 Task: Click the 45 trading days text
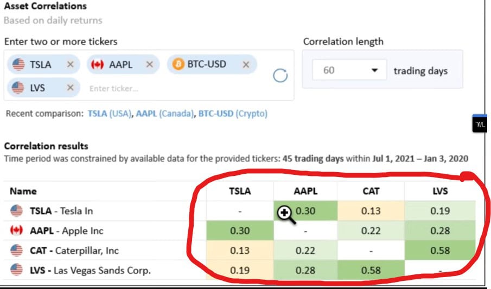313,159
